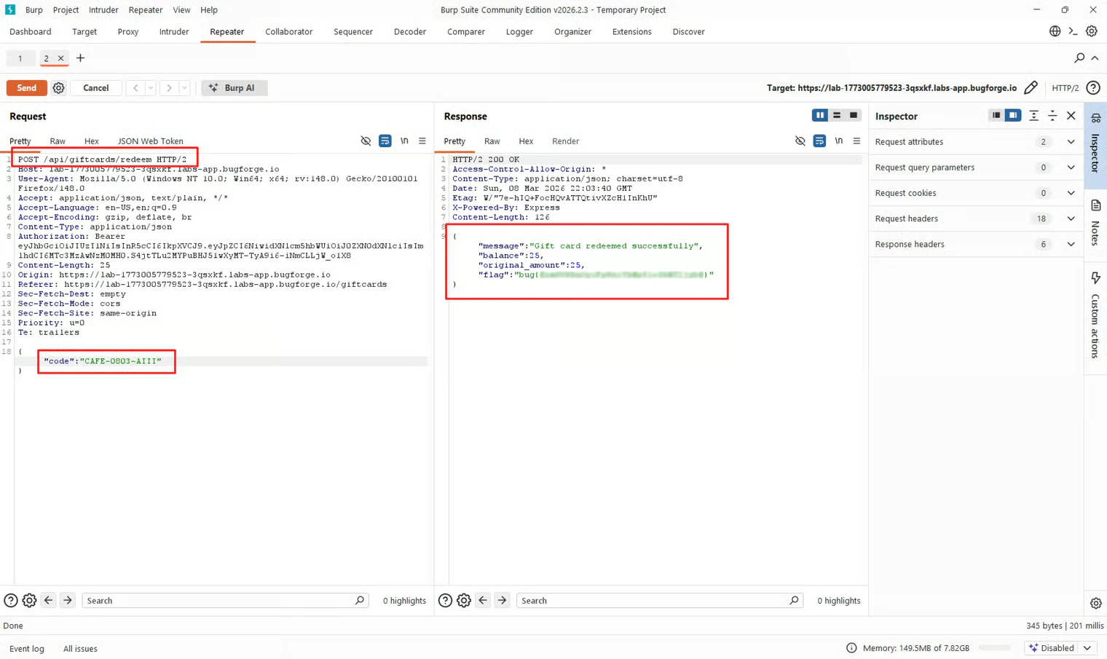Open Request search settings gear at bottom

[x=29, y=601]
